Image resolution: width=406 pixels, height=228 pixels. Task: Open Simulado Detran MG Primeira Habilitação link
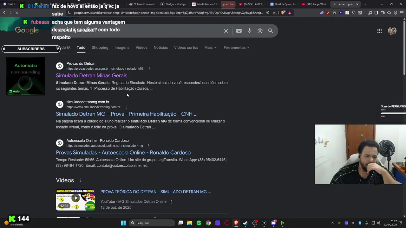tap(127, 114)
